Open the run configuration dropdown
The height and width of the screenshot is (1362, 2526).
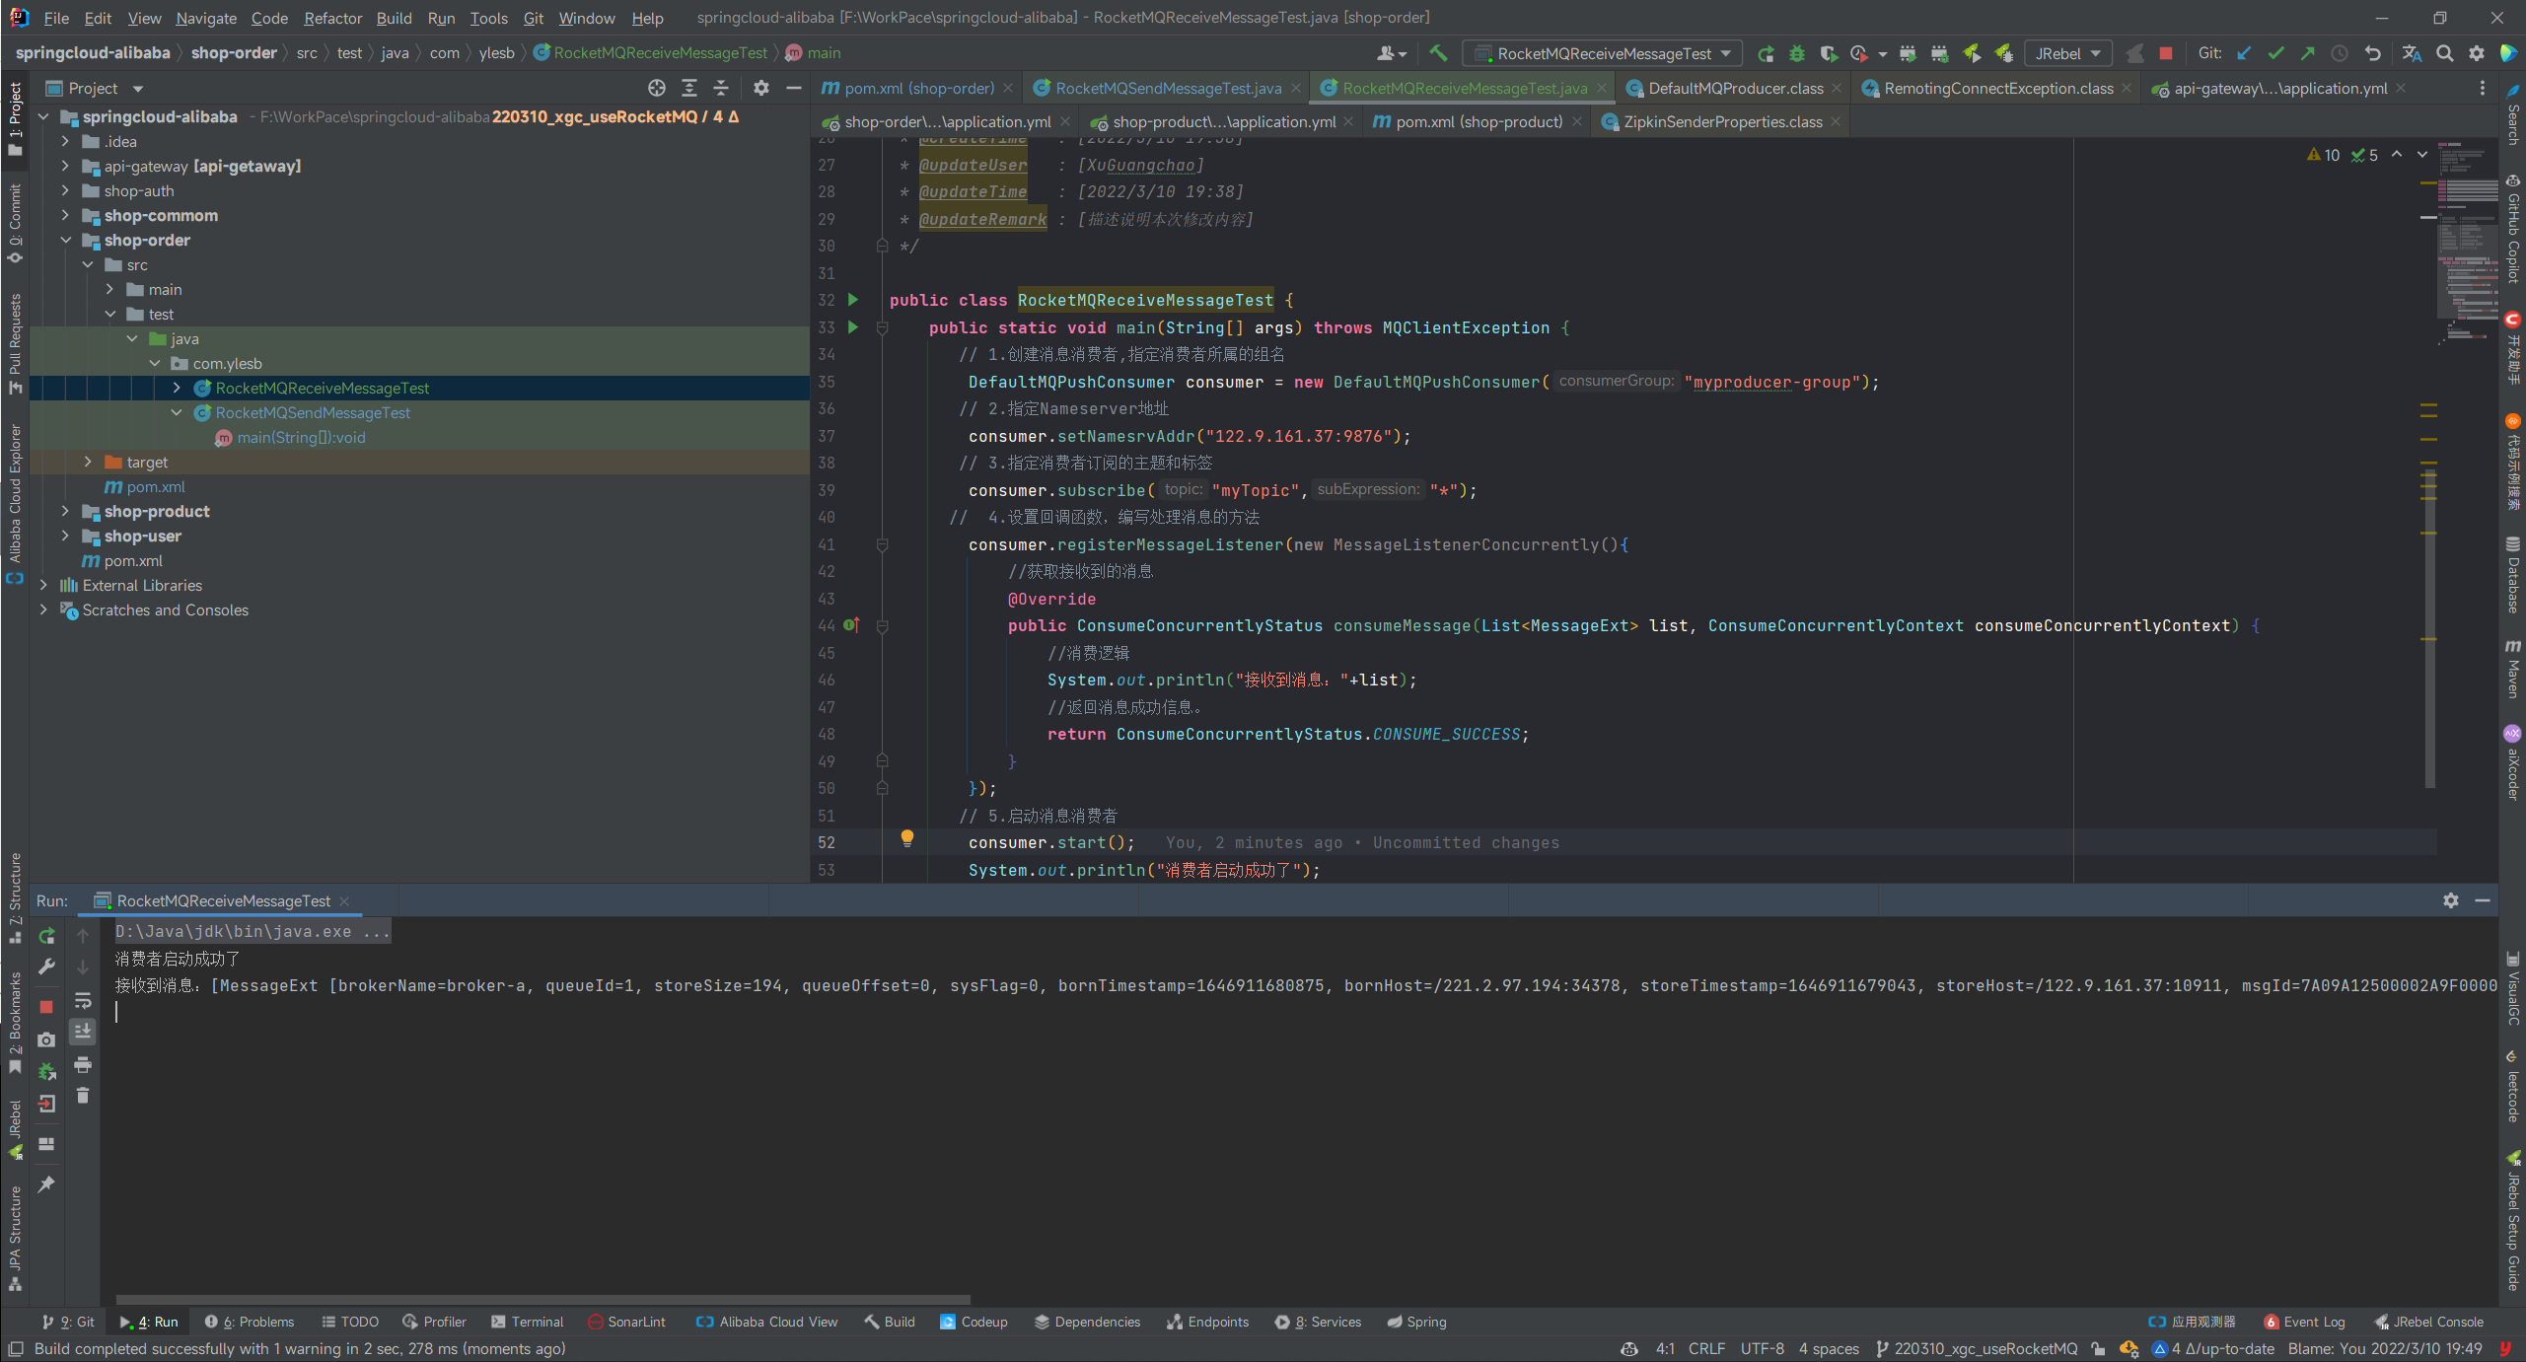pos(1604,53)
